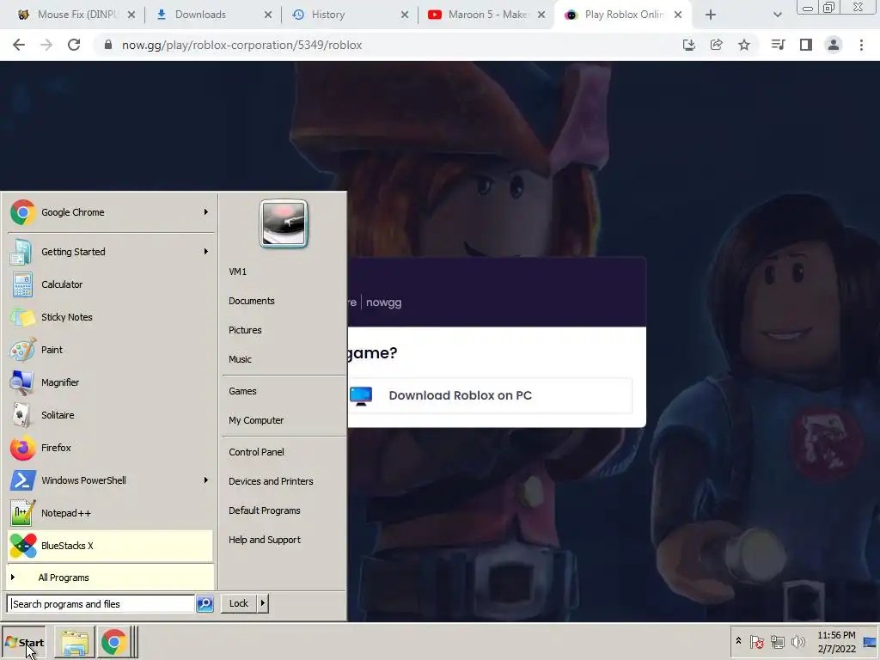Image resolution: width=880 pixels, height=660 pixels.
Task: Open Sticky Notes
Action: [x=110, y=317]
